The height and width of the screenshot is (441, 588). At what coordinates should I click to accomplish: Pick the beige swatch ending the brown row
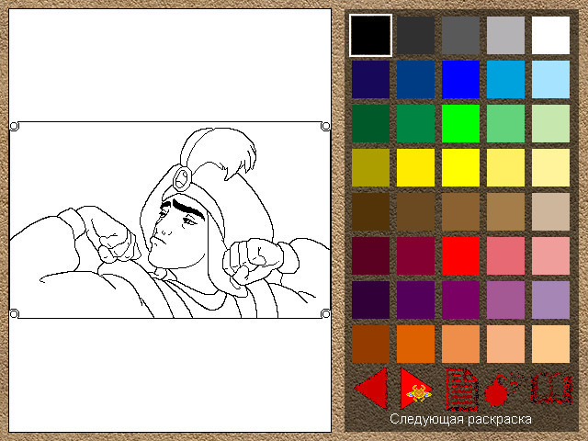[550, 212]
